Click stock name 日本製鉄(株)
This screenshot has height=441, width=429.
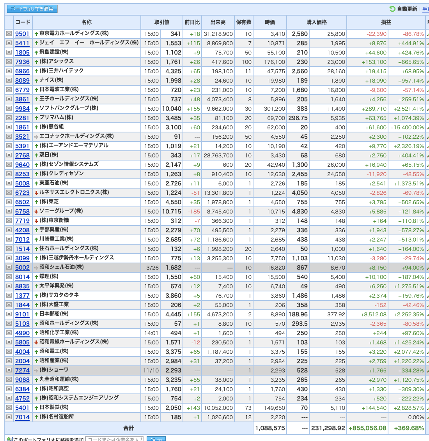54,407
